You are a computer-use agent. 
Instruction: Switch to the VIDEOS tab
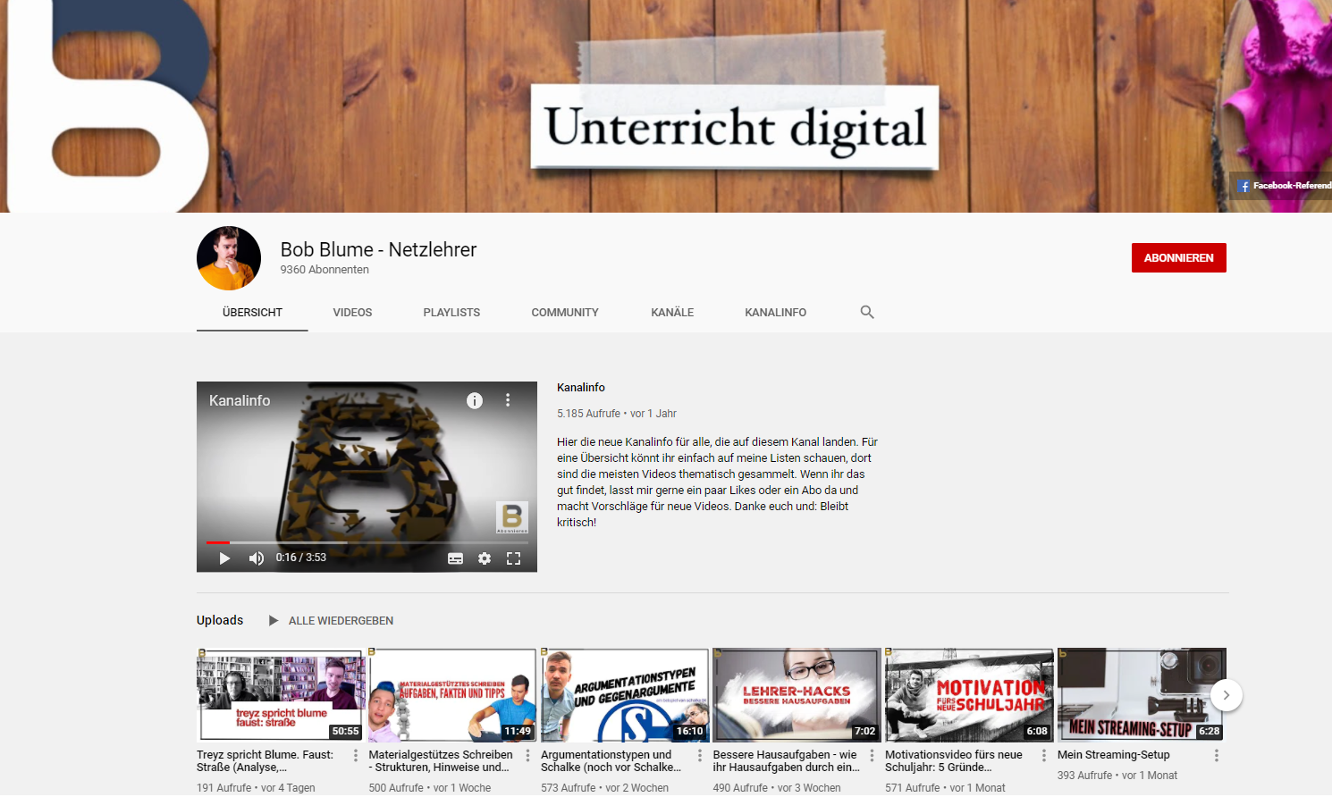coord(352,312)
